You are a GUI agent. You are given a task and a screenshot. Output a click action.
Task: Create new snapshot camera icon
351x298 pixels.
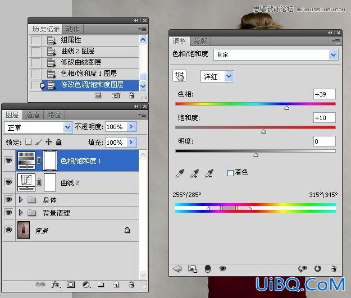pyautogui.click(x=116, y=96)
